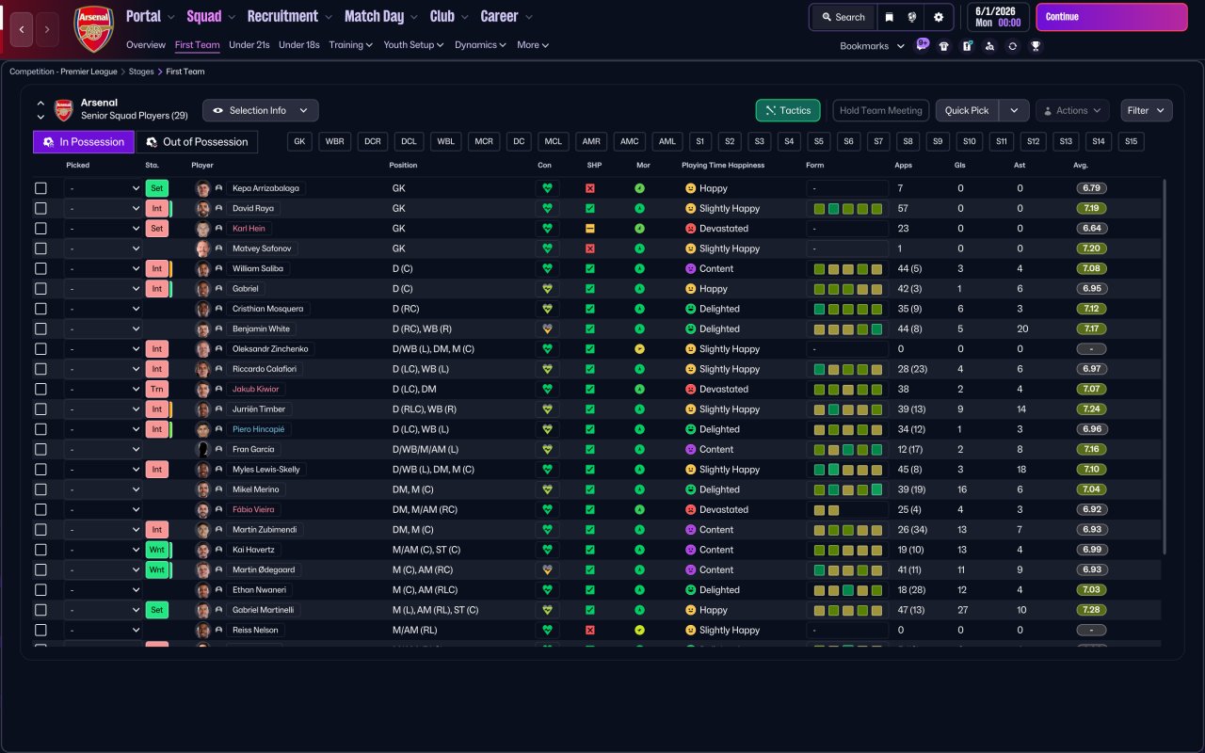The image size is (1205, 753).
Task: Open the Tactics button
Action: click(x=788, y=110)
